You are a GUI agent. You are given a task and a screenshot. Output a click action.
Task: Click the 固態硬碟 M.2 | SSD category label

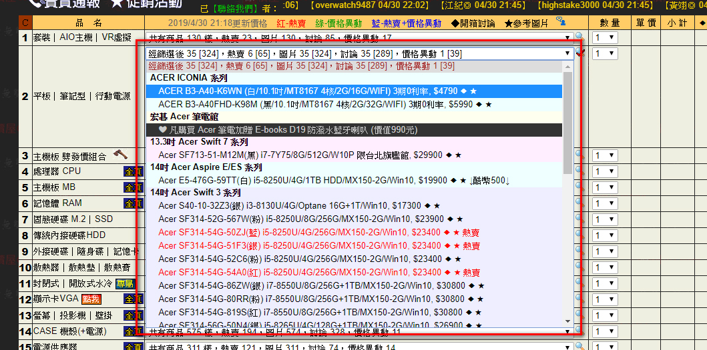tap(73, 220)
